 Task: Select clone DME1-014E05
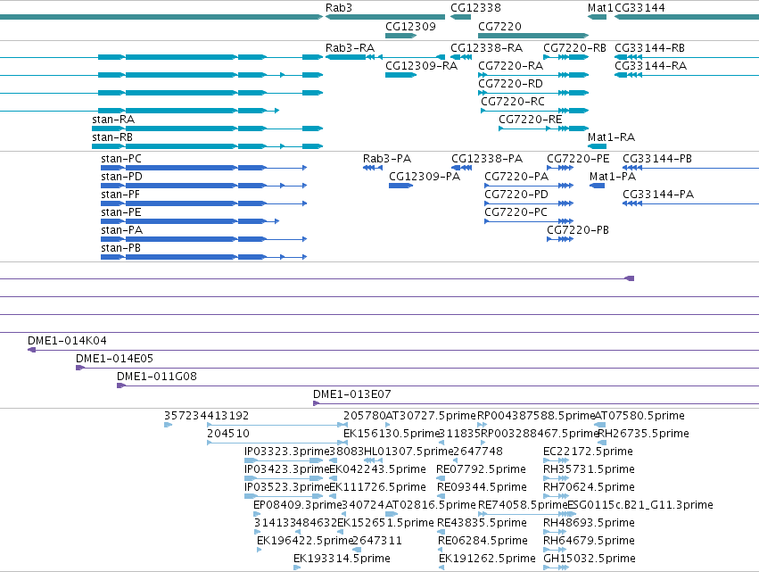114,359
